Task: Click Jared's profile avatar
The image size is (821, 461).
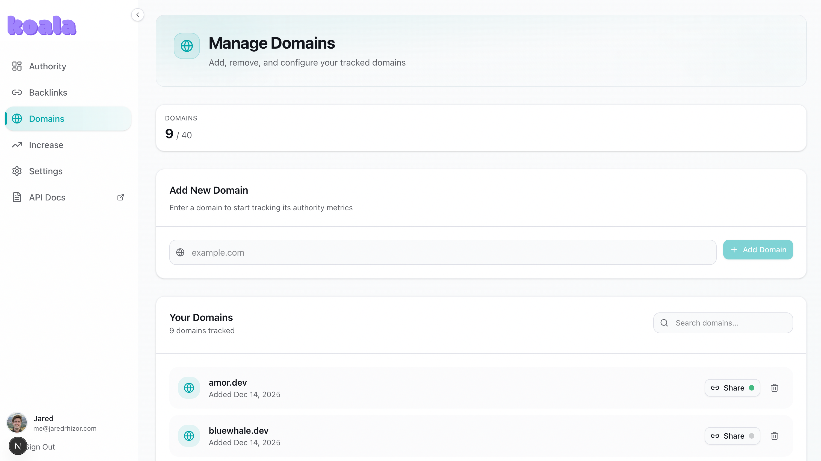Action: pos(17,423)
